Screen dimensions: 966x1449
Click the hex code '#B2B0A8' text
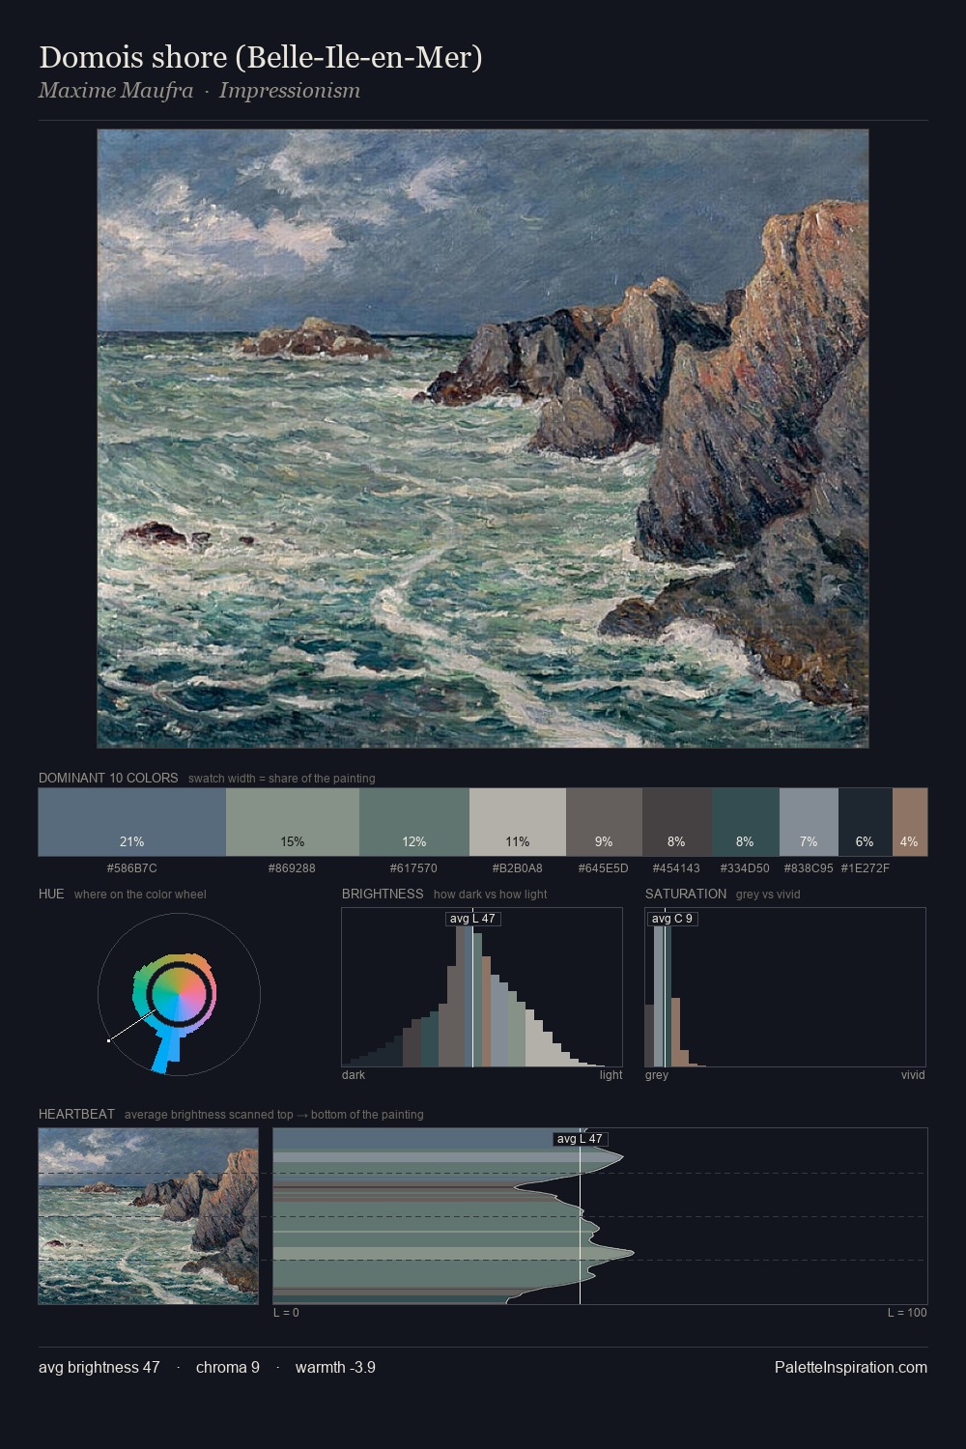click(518, 868)
